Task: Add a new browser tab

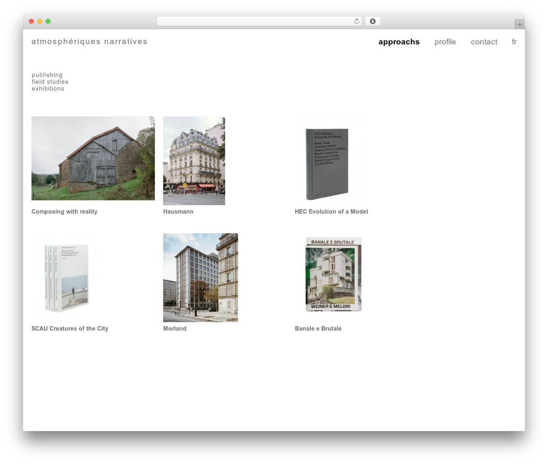Action: 519,24
